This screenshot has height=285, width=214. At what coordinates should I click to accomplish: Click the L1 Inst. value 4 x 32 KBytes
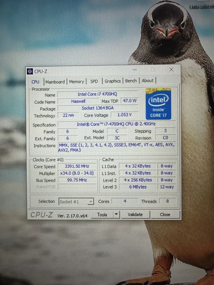(138, 173)
